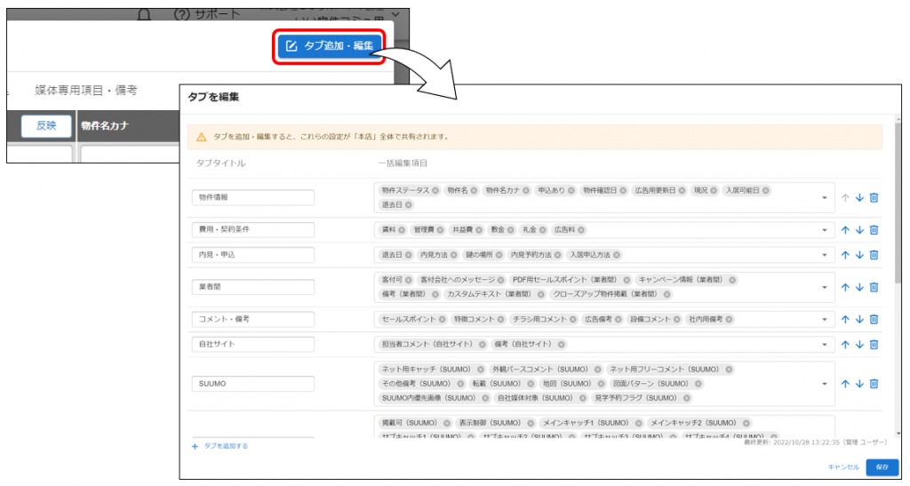Delete the コメント・備考 row
Viewport: 910px width, 486px height.
coord(874,319)
